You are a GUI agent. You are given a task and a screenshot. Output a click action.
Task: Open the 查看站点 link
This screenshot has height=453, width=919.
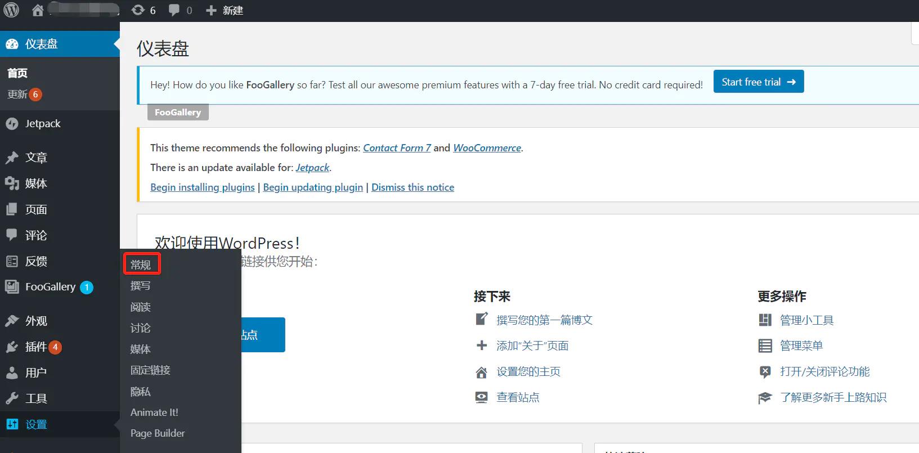(x=518, y=398)
